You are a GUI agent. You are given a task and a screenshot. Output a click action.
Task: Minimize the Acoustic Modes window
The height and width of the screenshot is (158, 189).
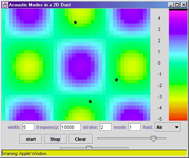[x=171, y=5]
